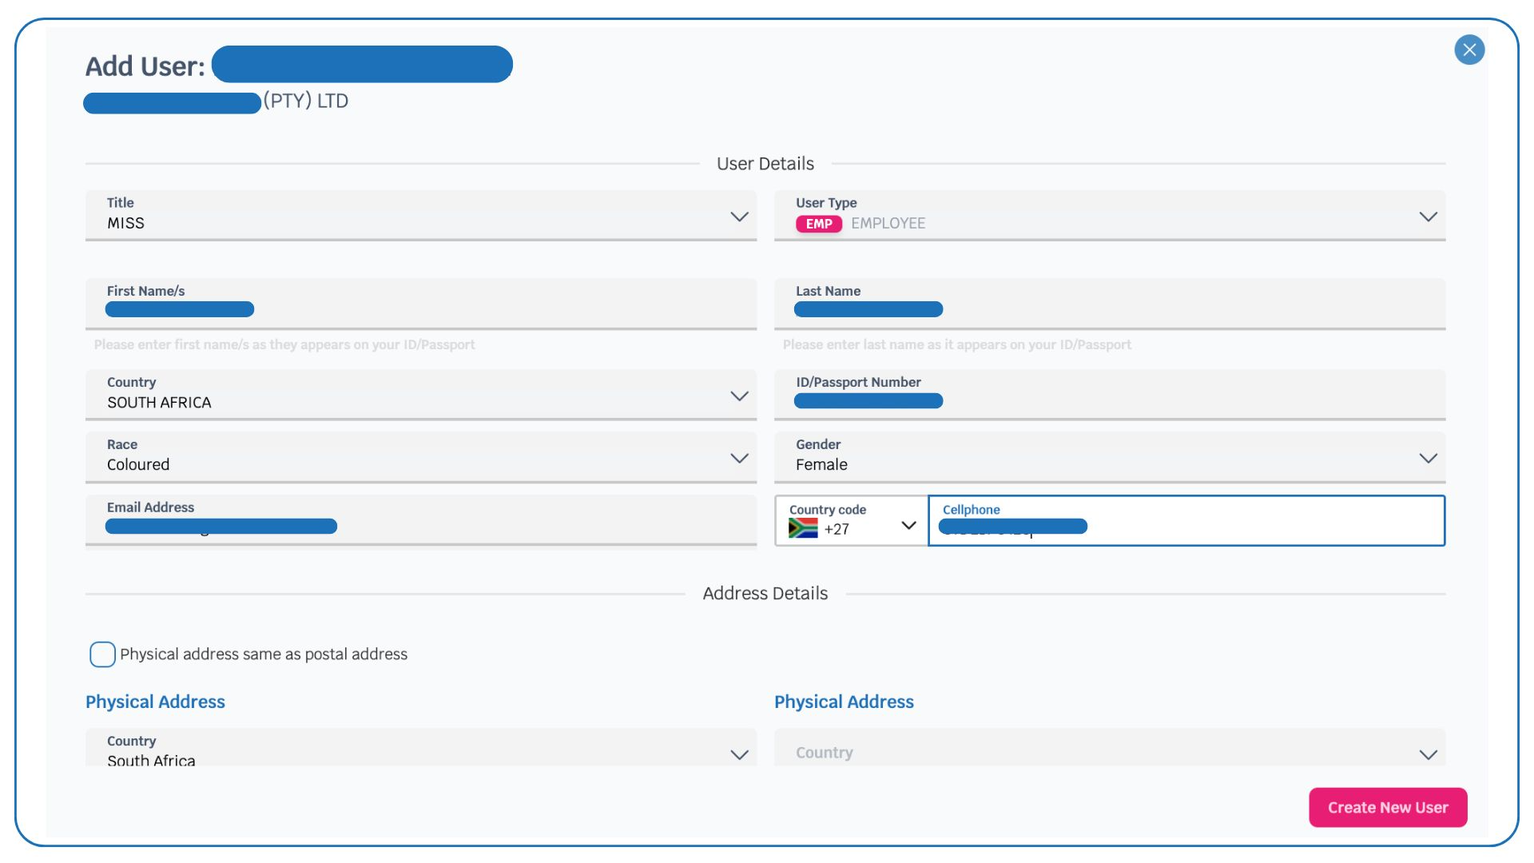Click the Create New User button
1534x863 pixels.
coord(1387,807)
